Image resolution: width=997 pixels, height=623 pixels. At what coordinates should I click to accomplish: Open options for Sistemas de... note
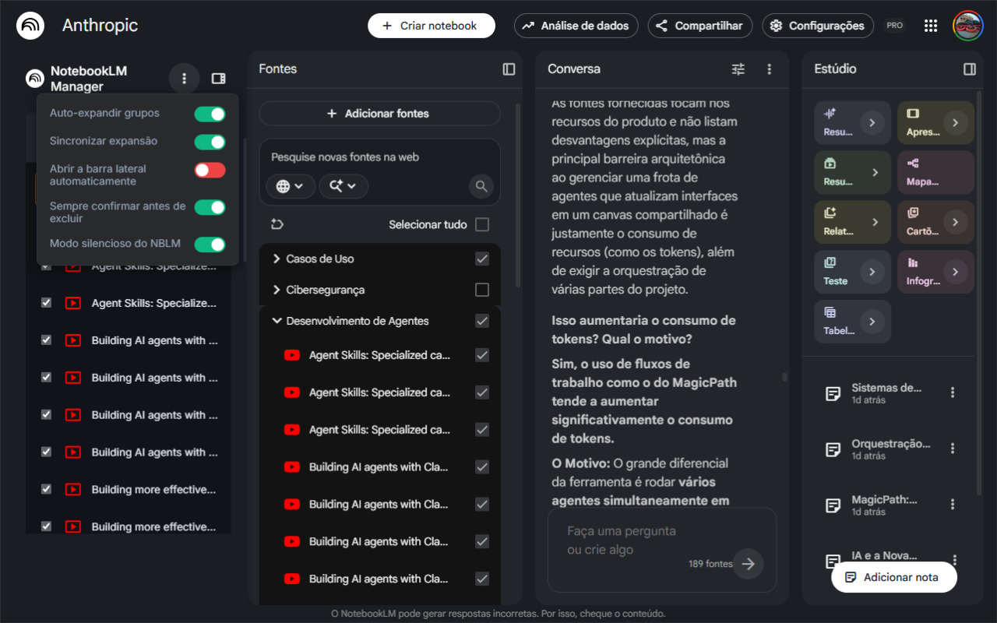[952, 392]
